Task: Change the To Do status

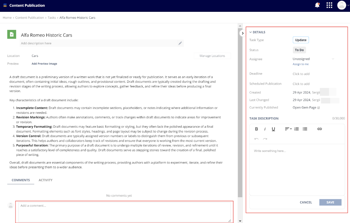Action: click(299, 50)
